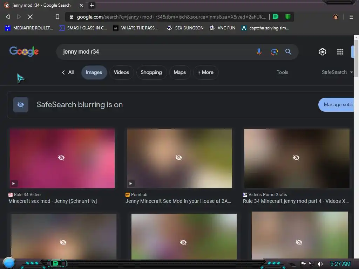Switch to the Maps tab
359x269 pixels.
[x=180, y=72]
